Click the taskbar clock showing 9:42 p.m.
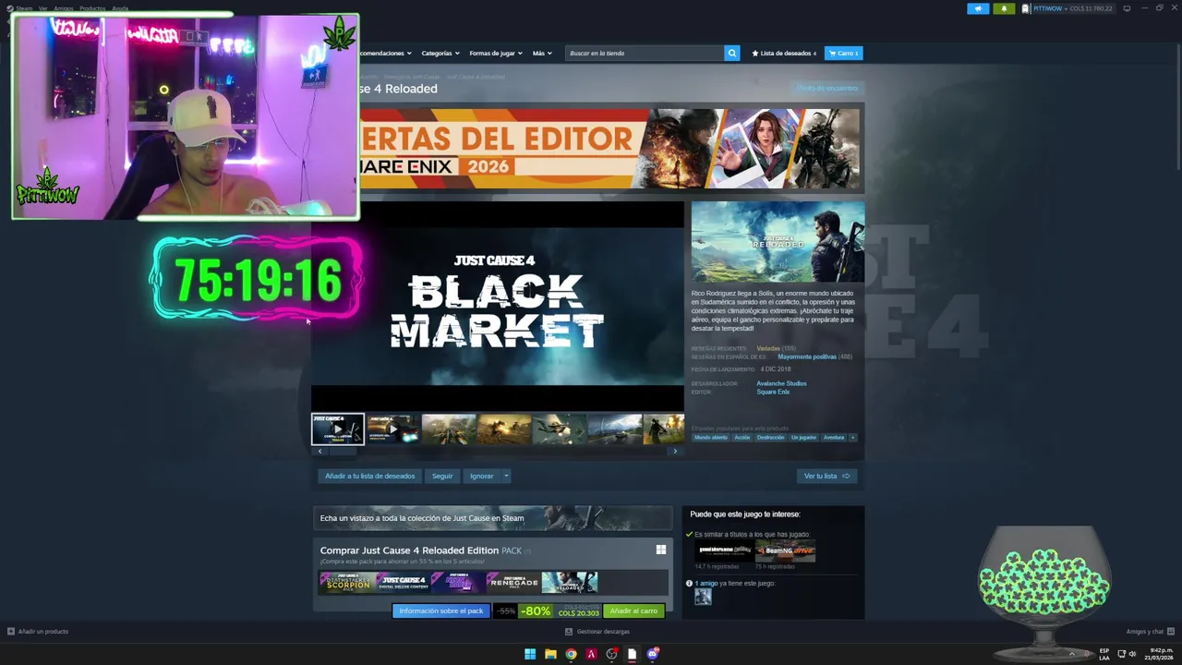 1160,654
